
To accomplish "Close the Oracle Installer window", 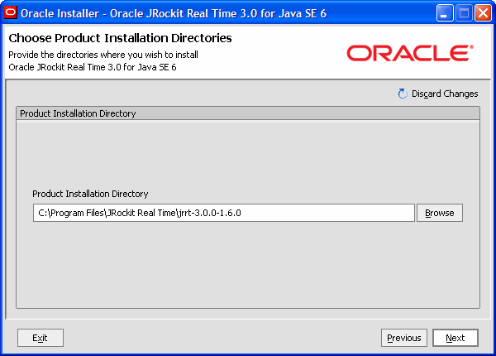I will 483,13.
